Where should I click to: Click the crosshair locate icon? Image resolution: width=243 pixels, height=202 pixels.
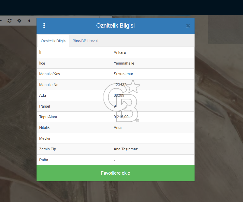[19, 21]
